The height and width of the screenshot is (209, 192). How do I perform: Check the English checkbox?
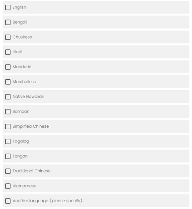click(x=8, y=7)
